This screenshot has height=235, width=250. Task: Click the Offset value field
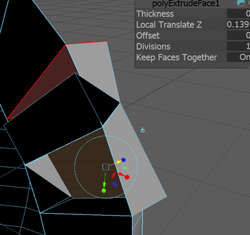pos(238,35)
